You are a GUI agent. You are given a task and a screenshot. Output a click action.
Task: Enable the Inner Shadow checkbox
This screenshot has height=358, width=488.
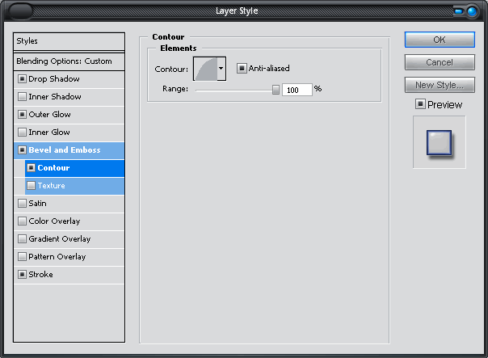pyautogui.click(x=22, y=97)
